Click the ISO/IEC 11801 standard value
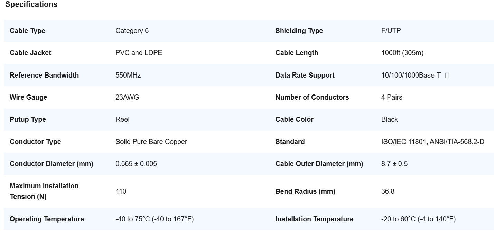Image resolution: width=494 pixels, height=231 pixels. (x=432, y=142)
